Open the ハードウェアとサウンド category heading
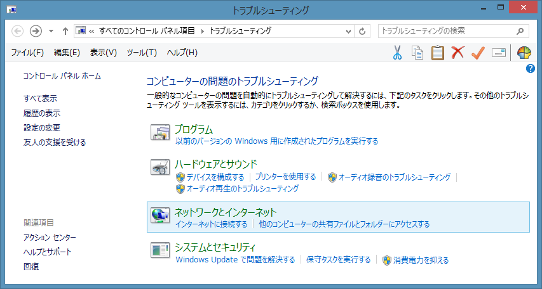The image size is (542, 289). (216, 164)
